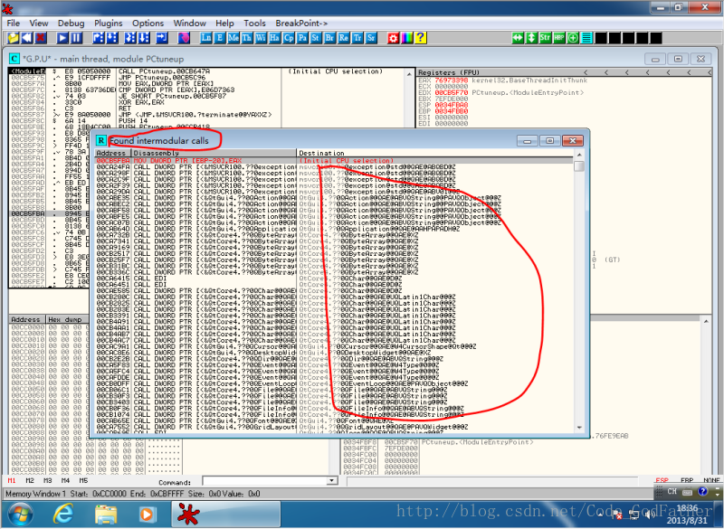Select row 00CB0DFF calling QtCore4 EventLoop
The height and width of the screenshot is (529, 724).
coord(334,383)
